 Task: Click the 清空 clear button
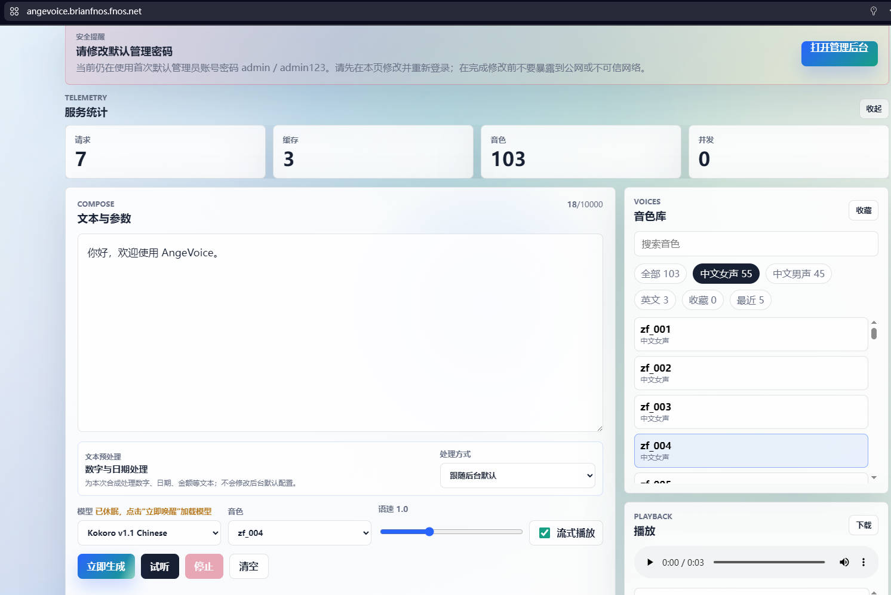tap(249, 566)
